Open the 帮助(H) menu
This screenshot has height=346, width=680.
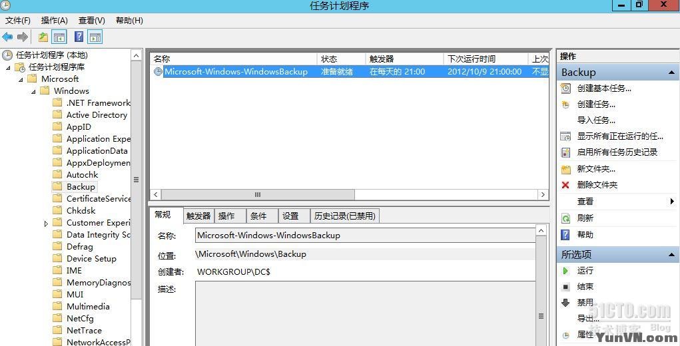(x=129, y=21)
